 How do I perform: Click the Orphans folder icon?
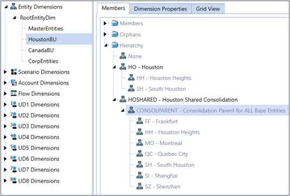[x=115, y=34]
